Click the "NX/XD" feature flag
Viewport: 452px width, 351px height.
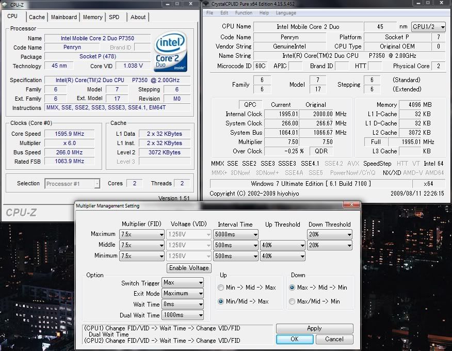click(392, 173)
